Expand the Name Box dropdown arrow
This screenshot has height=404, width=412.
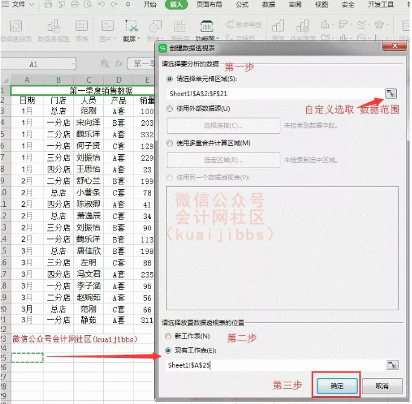coord(72,64)
